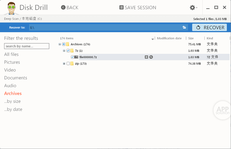Select the Documents filter
Viewport: 231px width, 149px height.
[x=16, y=78]
